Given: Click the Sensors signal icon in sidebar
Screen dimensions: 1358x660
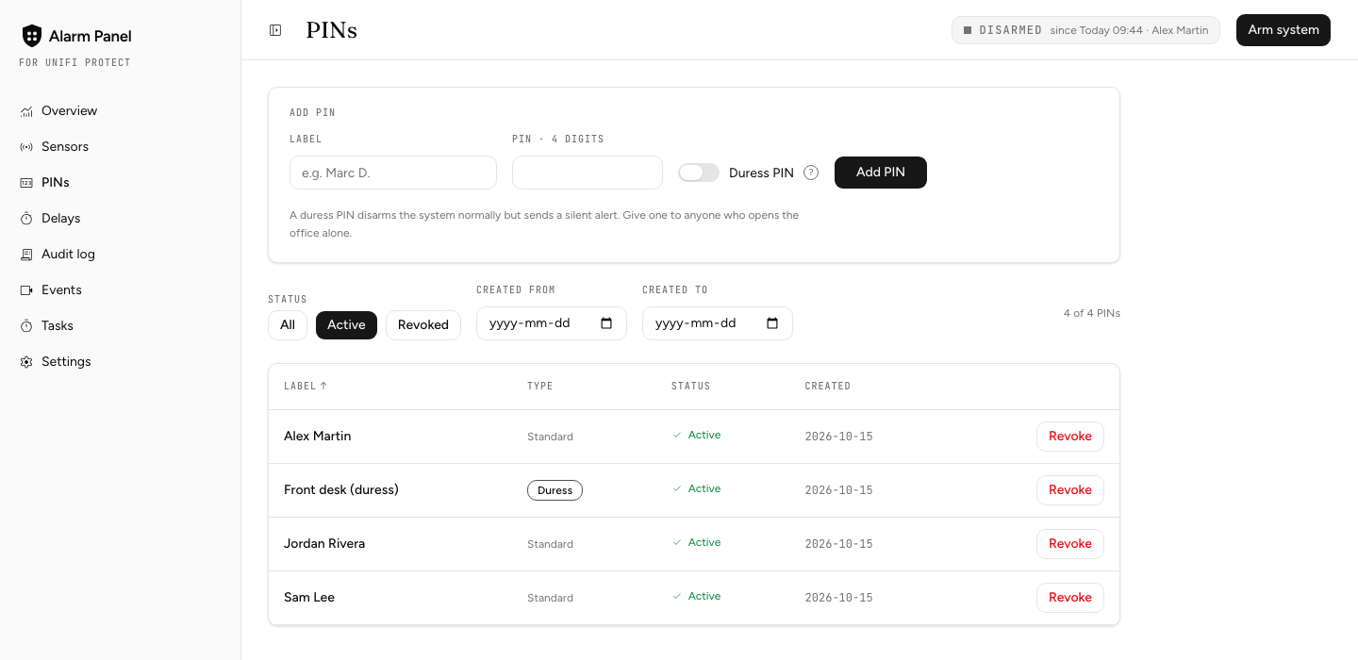Looking at the screenshot, I should pos(26,147).
